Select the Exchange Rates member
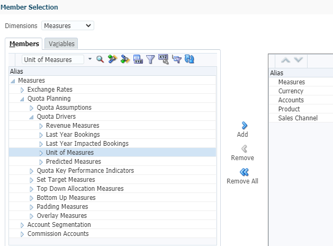This screenshot has width=333, height=246. pos(50,90)
